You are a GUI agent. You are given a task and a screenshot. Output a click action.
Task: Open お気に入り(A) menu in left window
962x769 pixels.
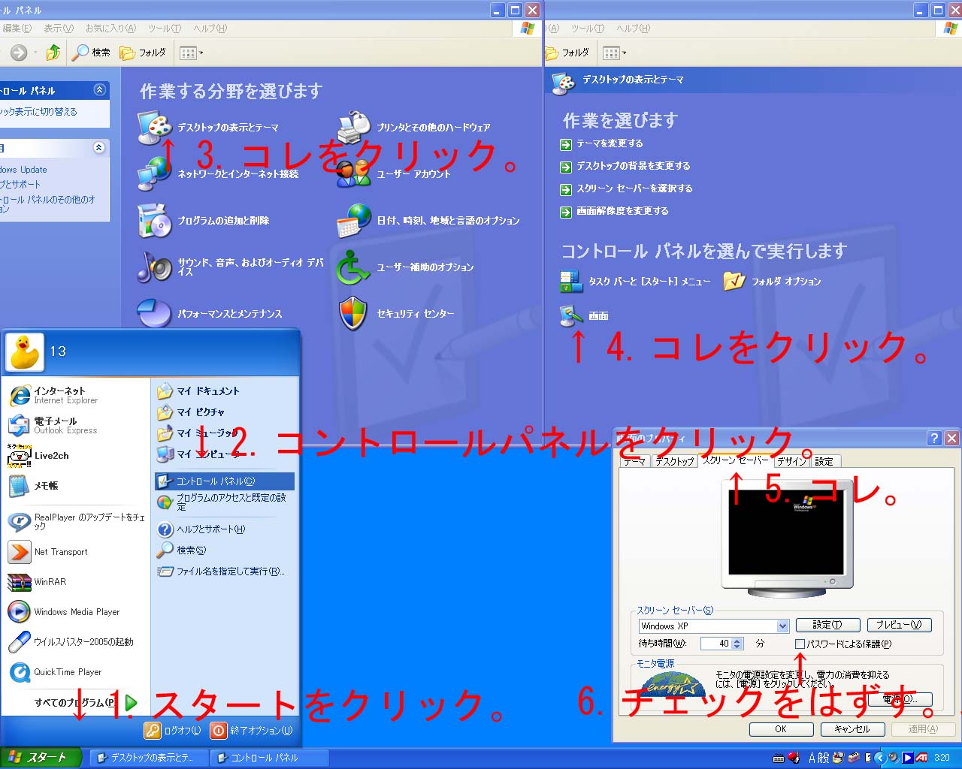point(110,29)
